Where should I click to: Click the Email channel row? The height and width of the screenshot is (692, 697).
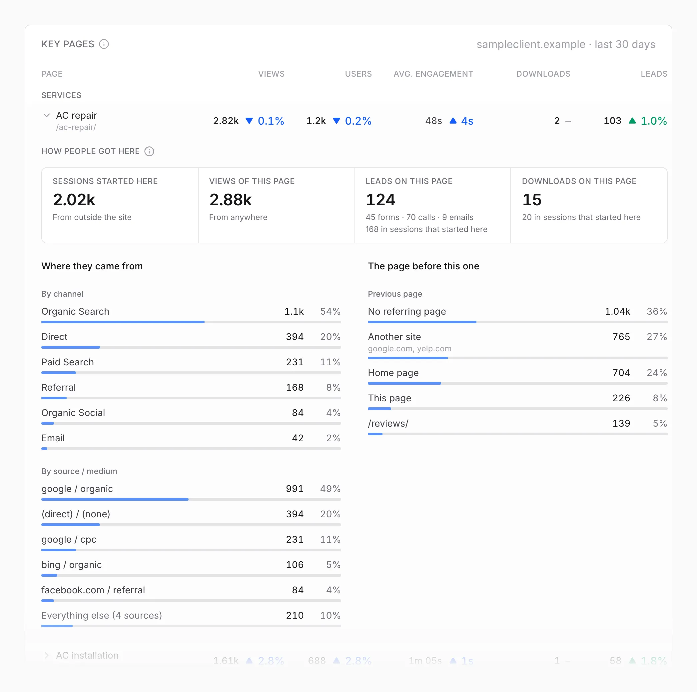point(191,441)
